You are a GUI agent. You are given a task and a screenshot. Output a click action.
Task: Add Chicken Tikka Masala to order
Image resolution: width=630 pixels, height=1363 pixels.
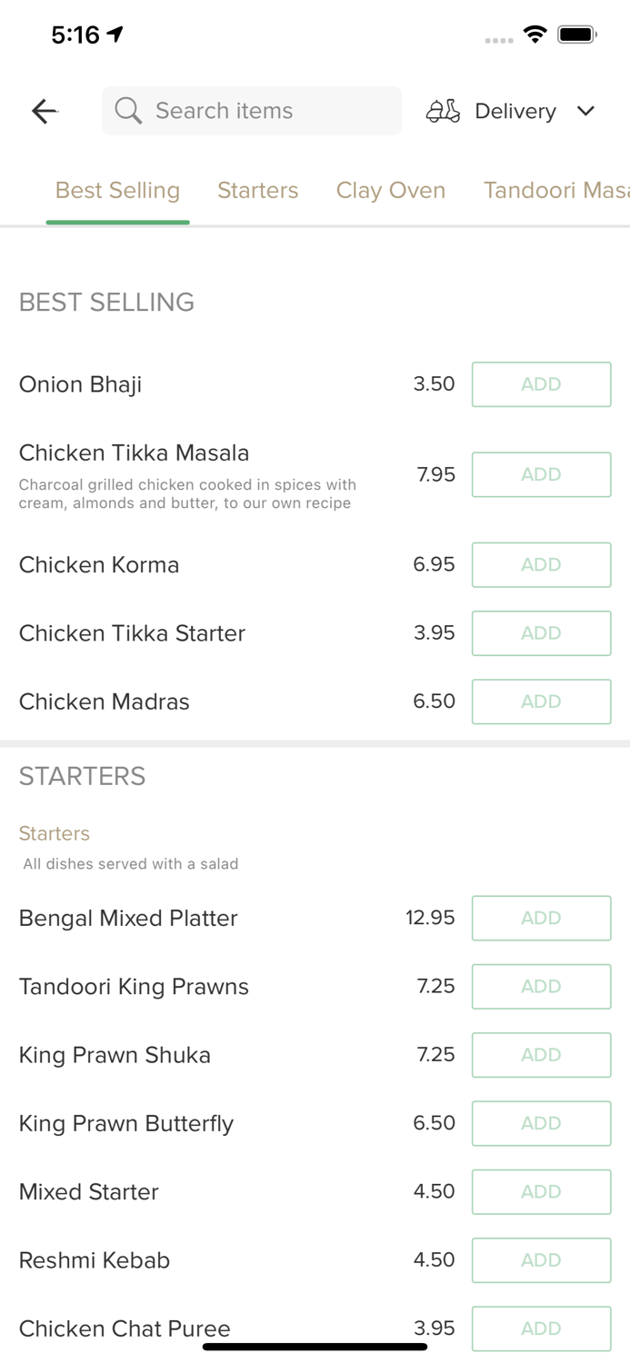click(541, 474)
